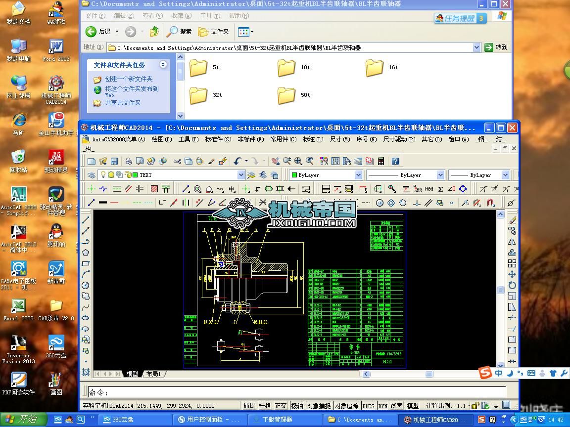Open the Layer Properties Manager icon
The width and height of the screenshot is (570, 427).
[91, 175]
